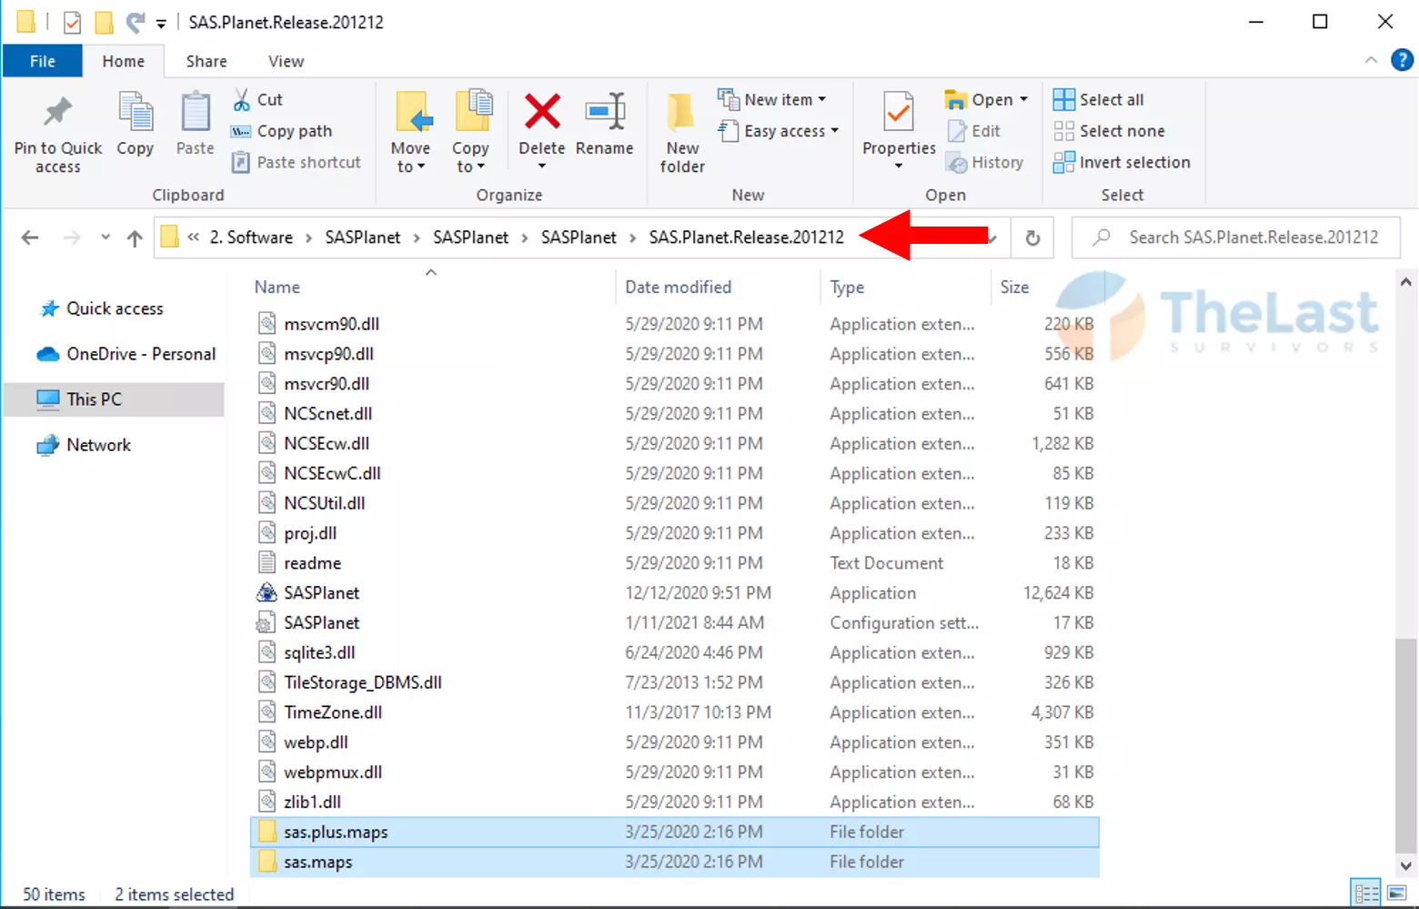Select the sas.maps folder
Image resolution: width=1419 pixels, height=909 pixels.
tap(674, 862)
